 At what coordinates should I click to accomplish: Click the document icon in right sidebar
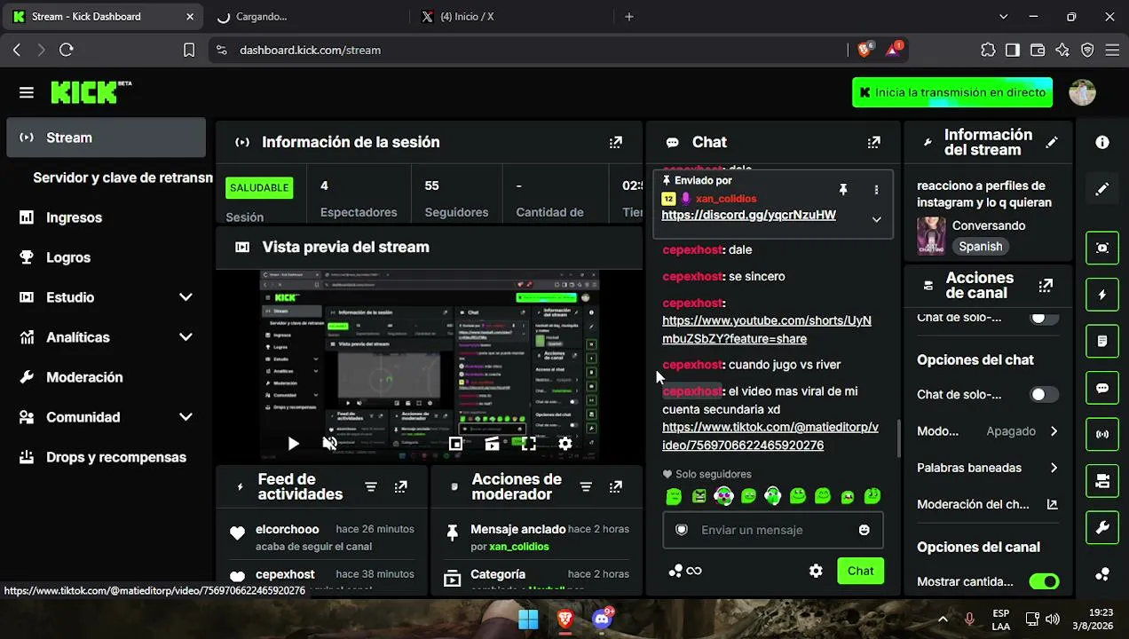tap(1102, 341)
